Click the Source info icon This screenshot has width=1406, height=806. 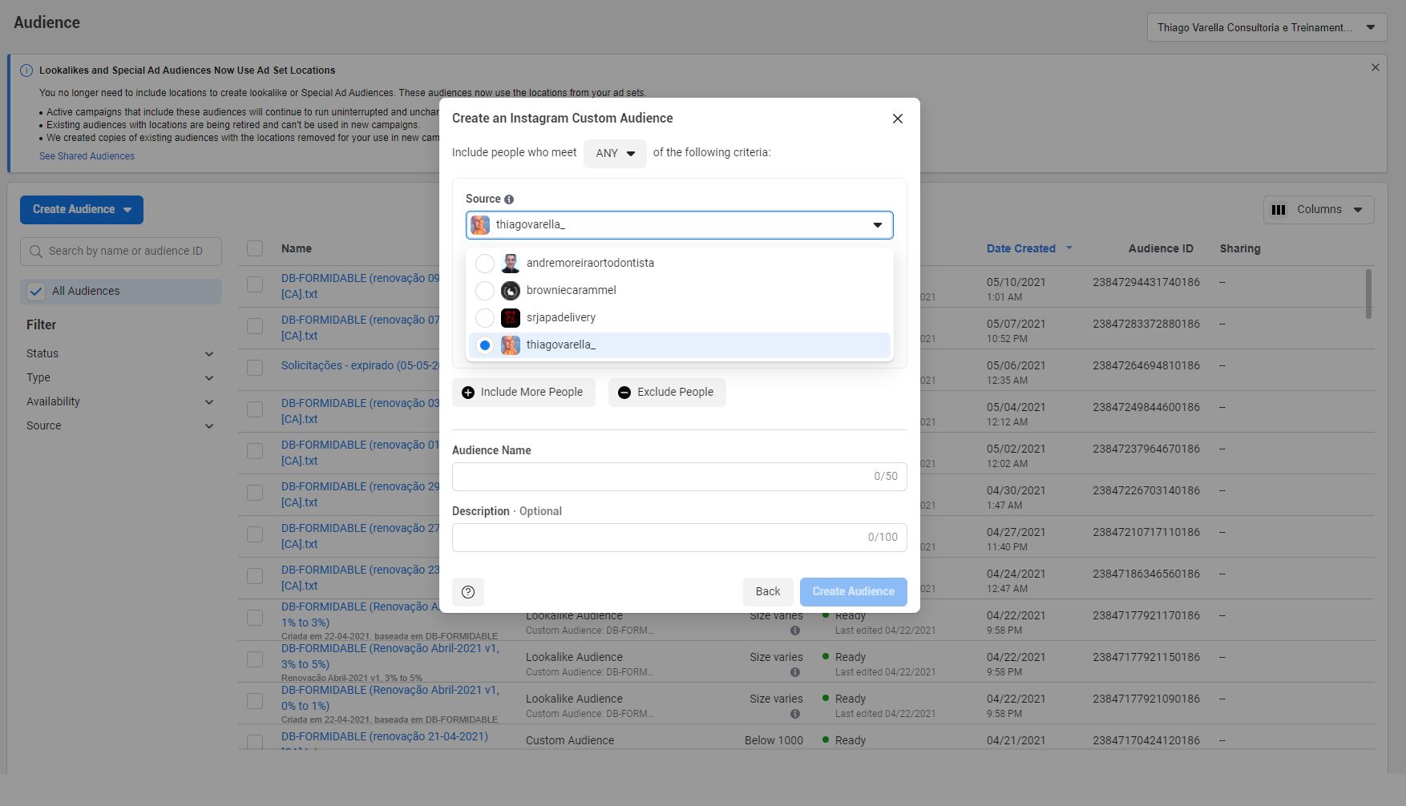coord(509,199)
